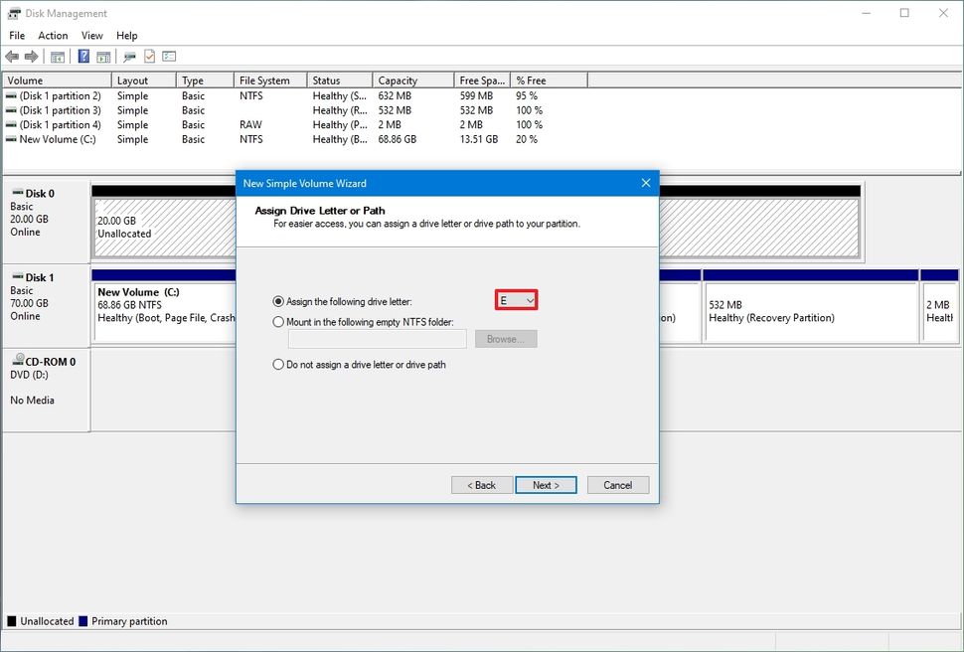The width and height of the screenshot is (964, 652).
Task: Select 'Mount in the following empty NTFS folder'
Action: click(279, 321)
